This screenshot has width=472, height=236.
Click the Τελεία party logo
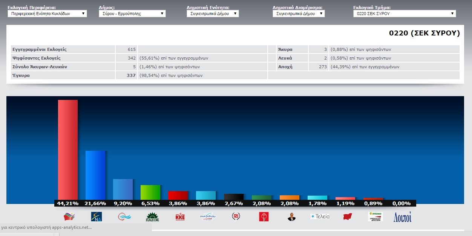click(320, 216)
